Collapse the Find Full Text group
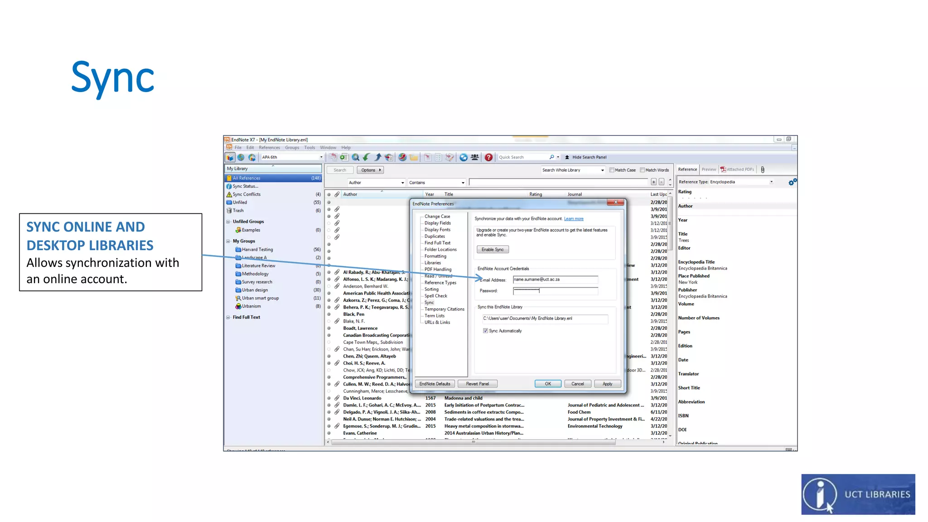 pos(228,317)
